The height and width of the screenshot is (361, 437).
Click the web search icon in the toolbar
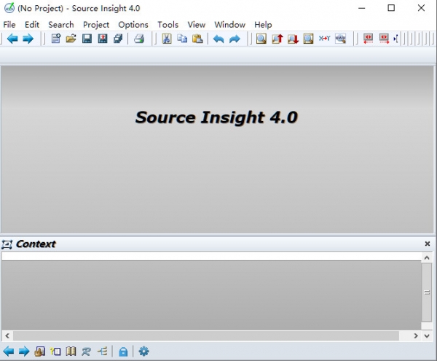(341, 39)
